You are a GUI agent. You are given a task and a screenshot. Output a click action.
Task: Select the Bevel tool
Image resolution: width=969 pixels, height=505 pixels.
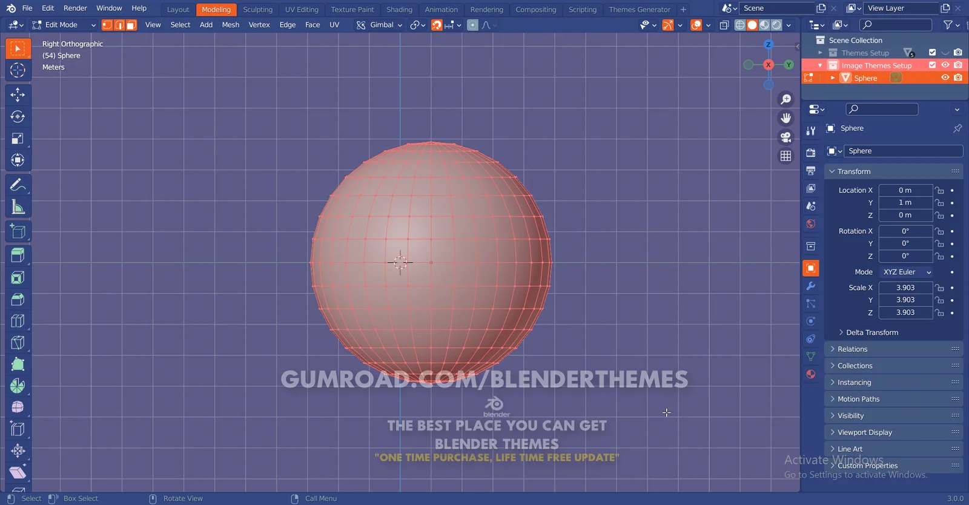(x=18, y=300)
